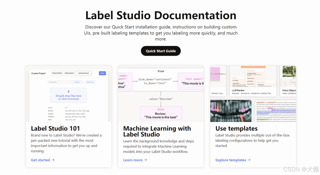Screen dimensions: 320x175
Task: Select the Labeling Setup tab in the preview
Action: click(x=83, y=73)
